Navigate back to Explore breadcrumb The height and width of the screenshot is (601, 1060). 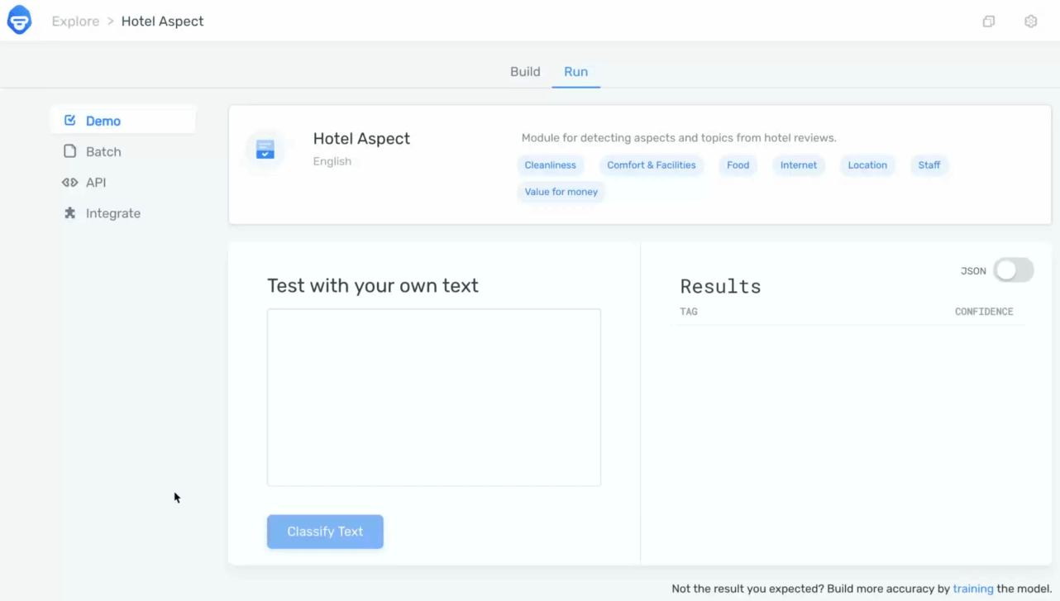[x=75, y=21]
